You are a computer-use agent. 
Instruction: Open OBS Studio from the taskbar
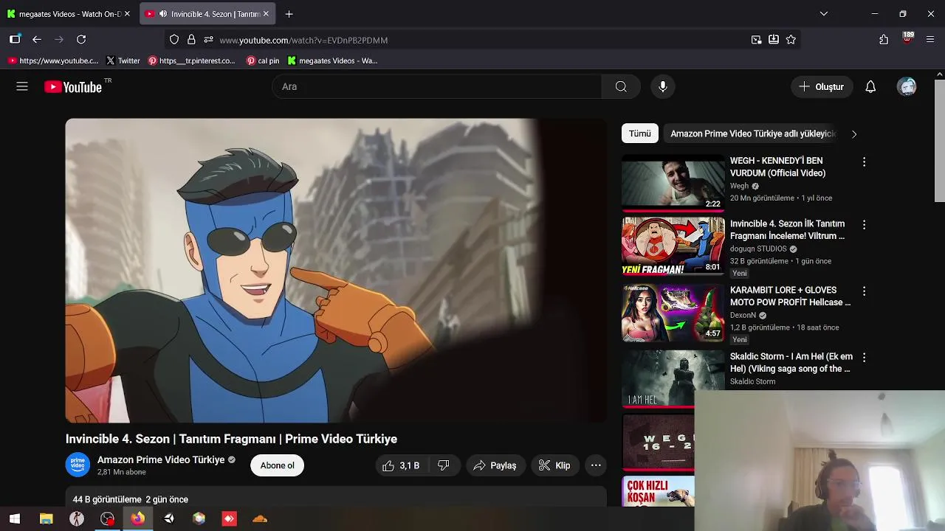[108, 518]
